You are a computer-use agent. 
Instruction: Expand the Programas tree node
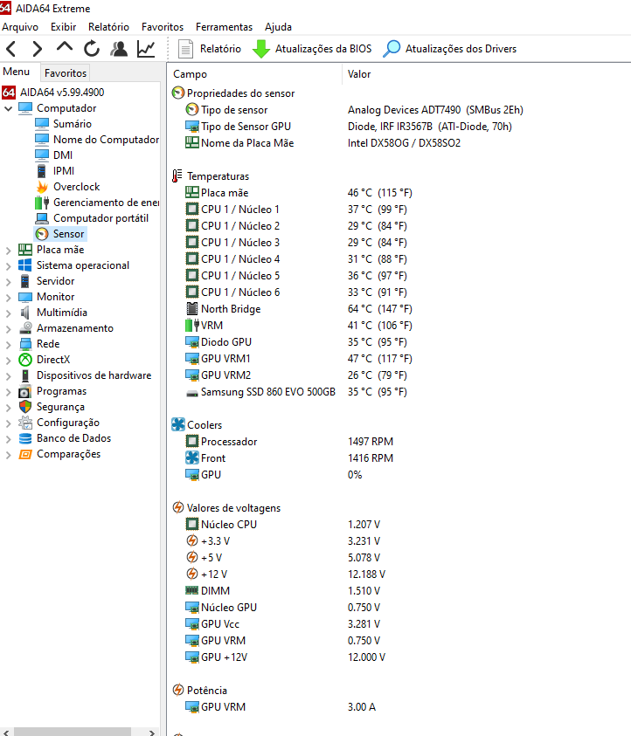pyautogui.click(x=8, y=392)
